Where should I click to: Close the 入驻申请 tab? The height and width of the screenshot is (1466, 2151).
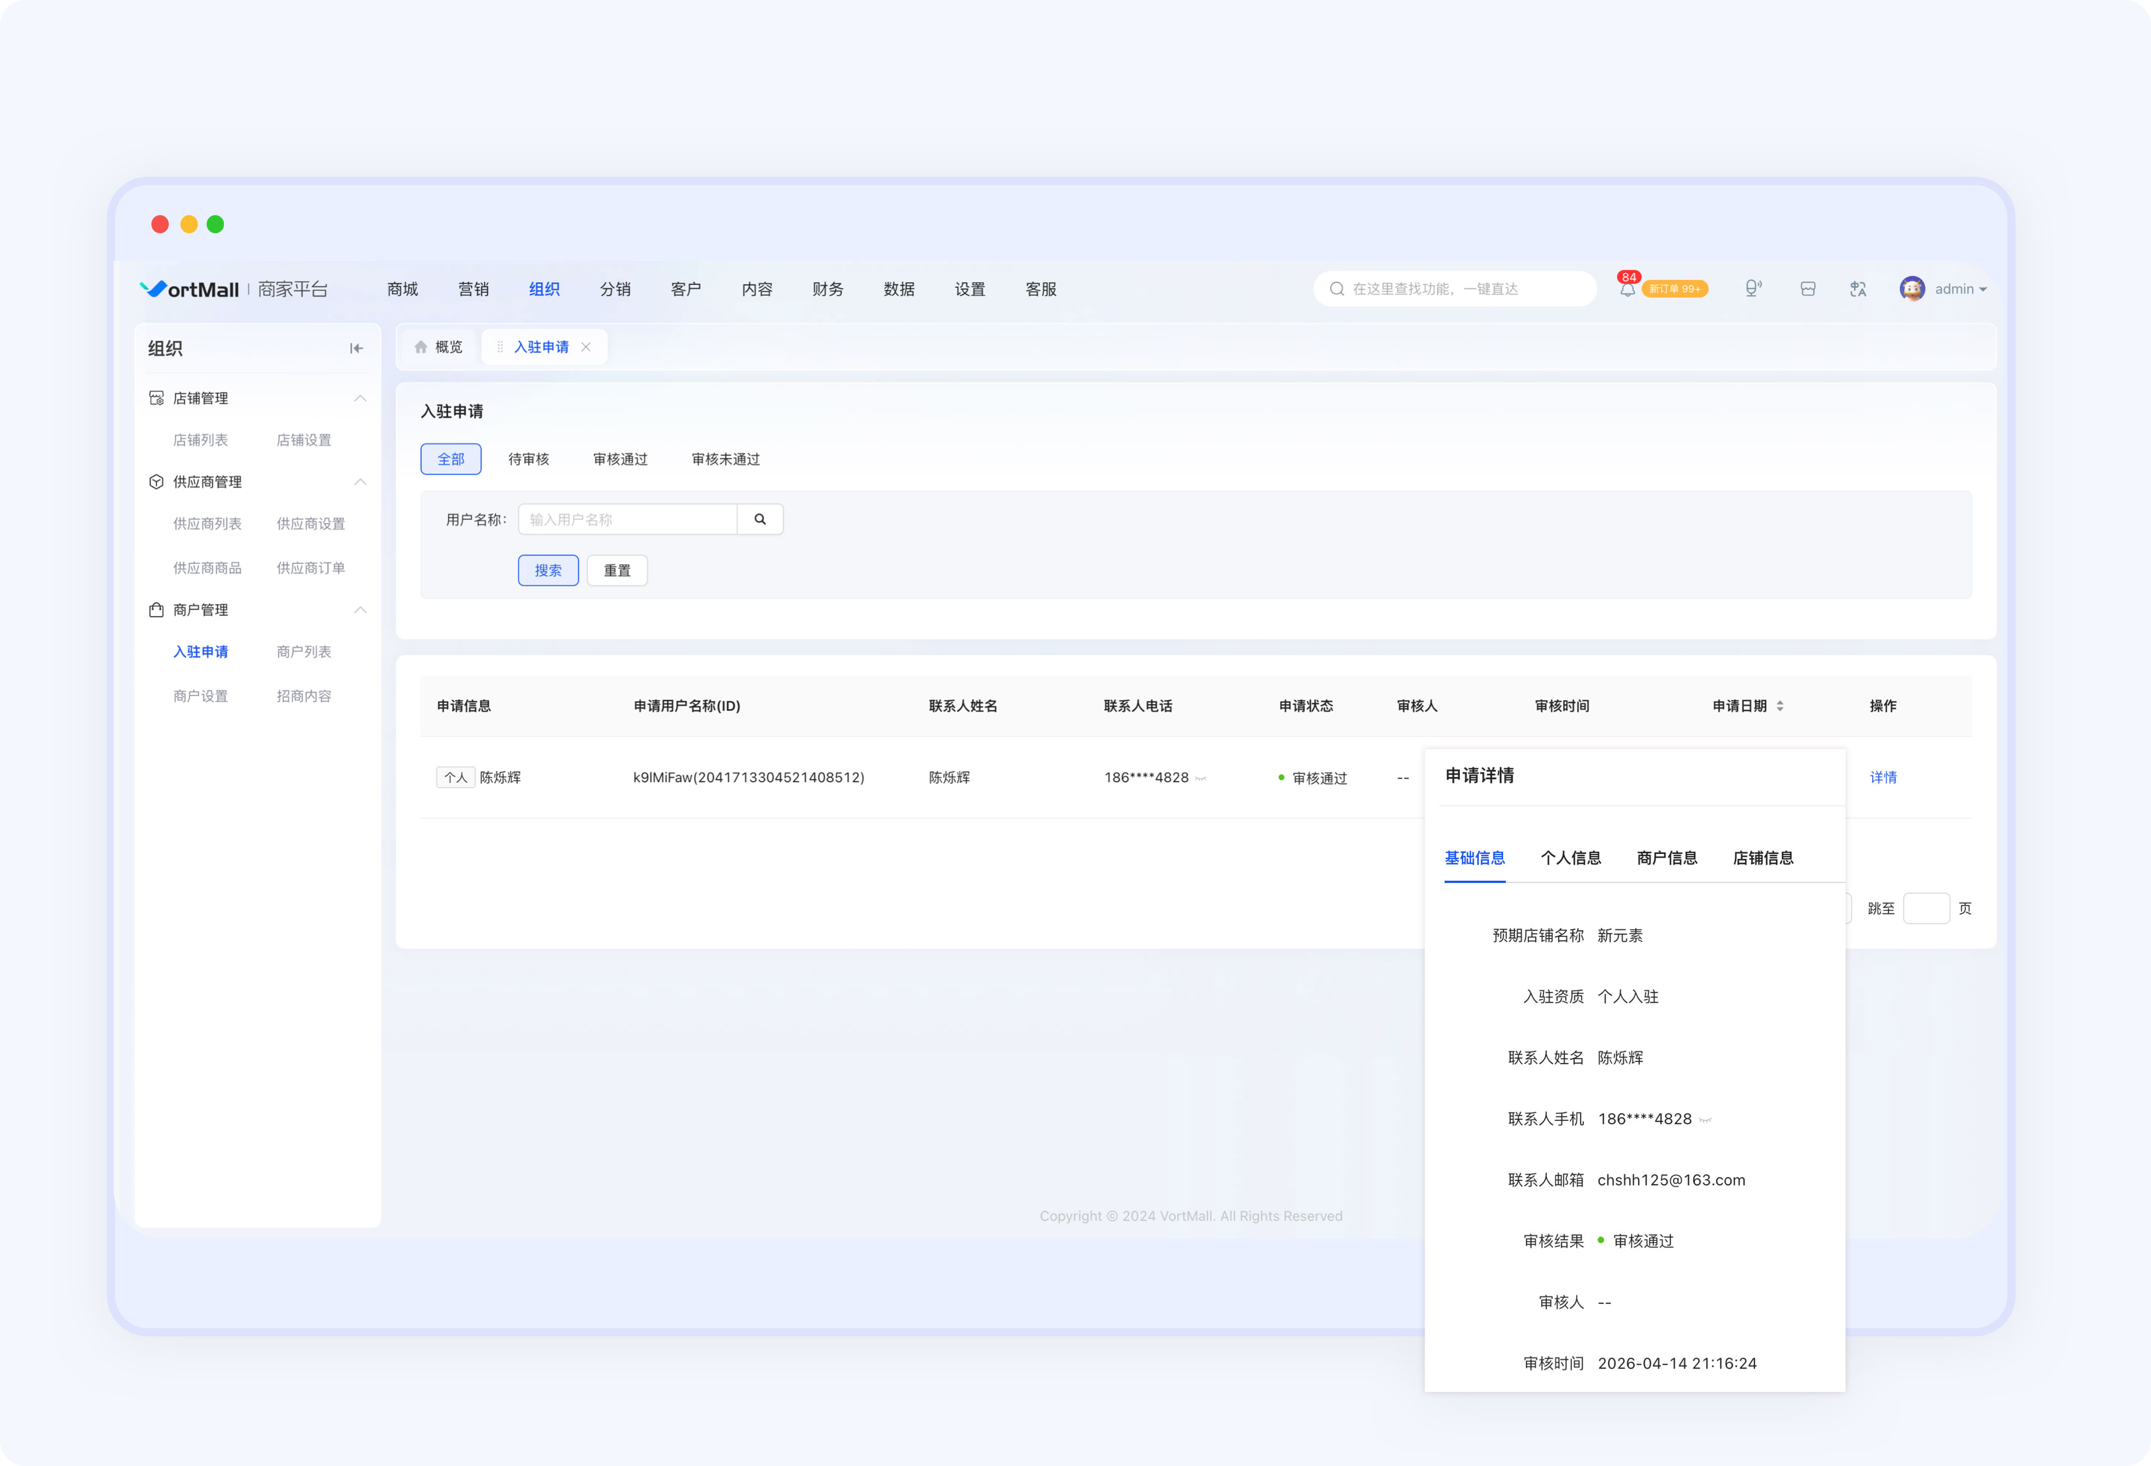coord(586,347)
